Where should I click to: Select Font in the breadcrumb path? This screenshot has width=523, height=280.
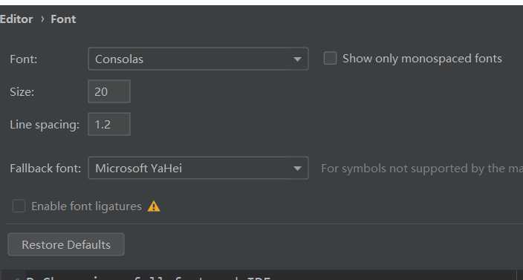[63, 19]
